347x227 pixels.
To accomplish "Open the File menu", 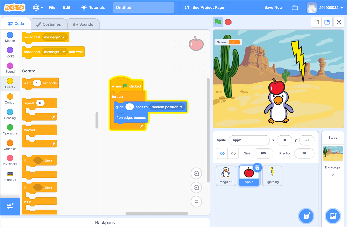I will click(x=52, y=8).
